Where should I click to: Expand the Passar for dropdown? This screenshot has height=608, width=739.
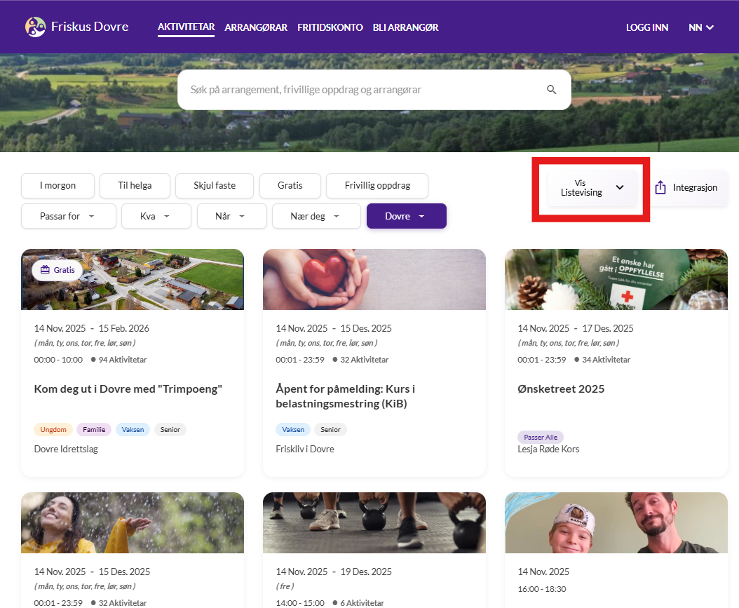tap(68, 216)
